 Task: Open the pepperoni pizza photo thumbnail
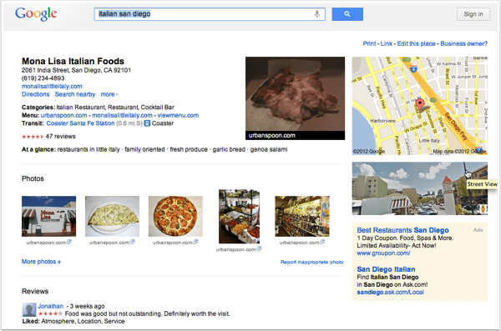[175, 216]
